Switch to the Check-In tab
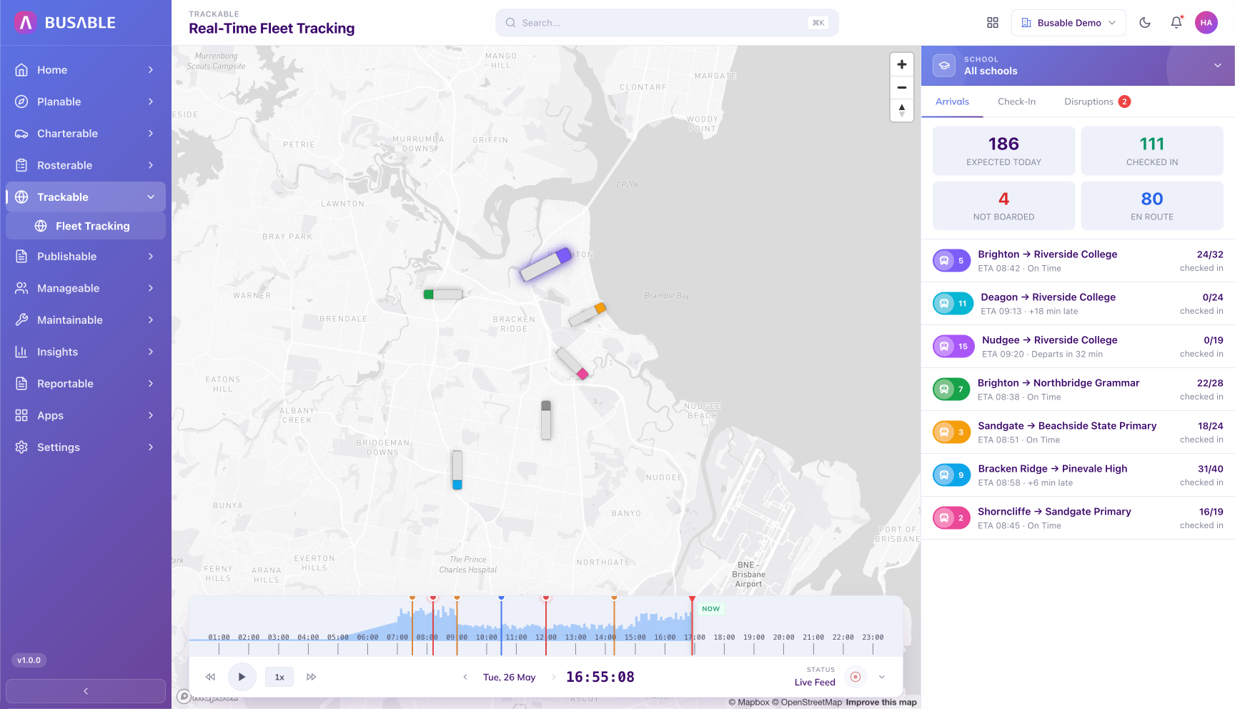Viewport: 1235px width, 709px height. (1016, 101)
